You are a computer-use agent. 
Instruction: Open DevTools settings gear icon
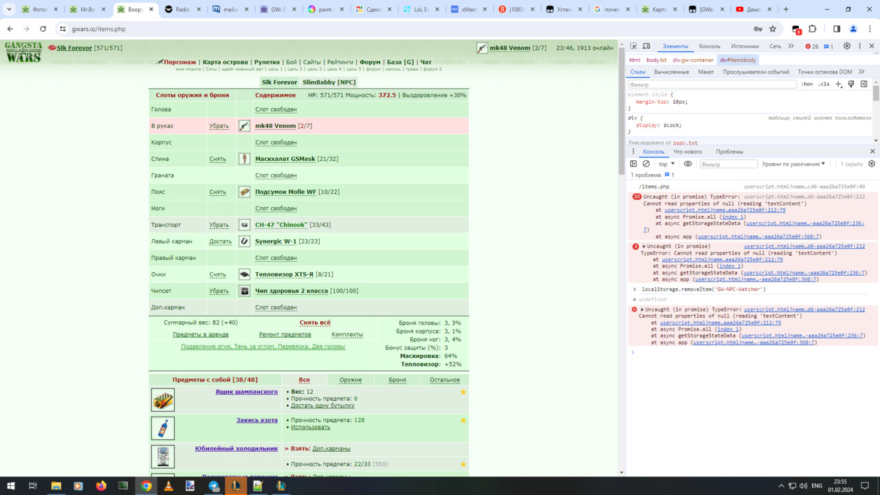847,46
